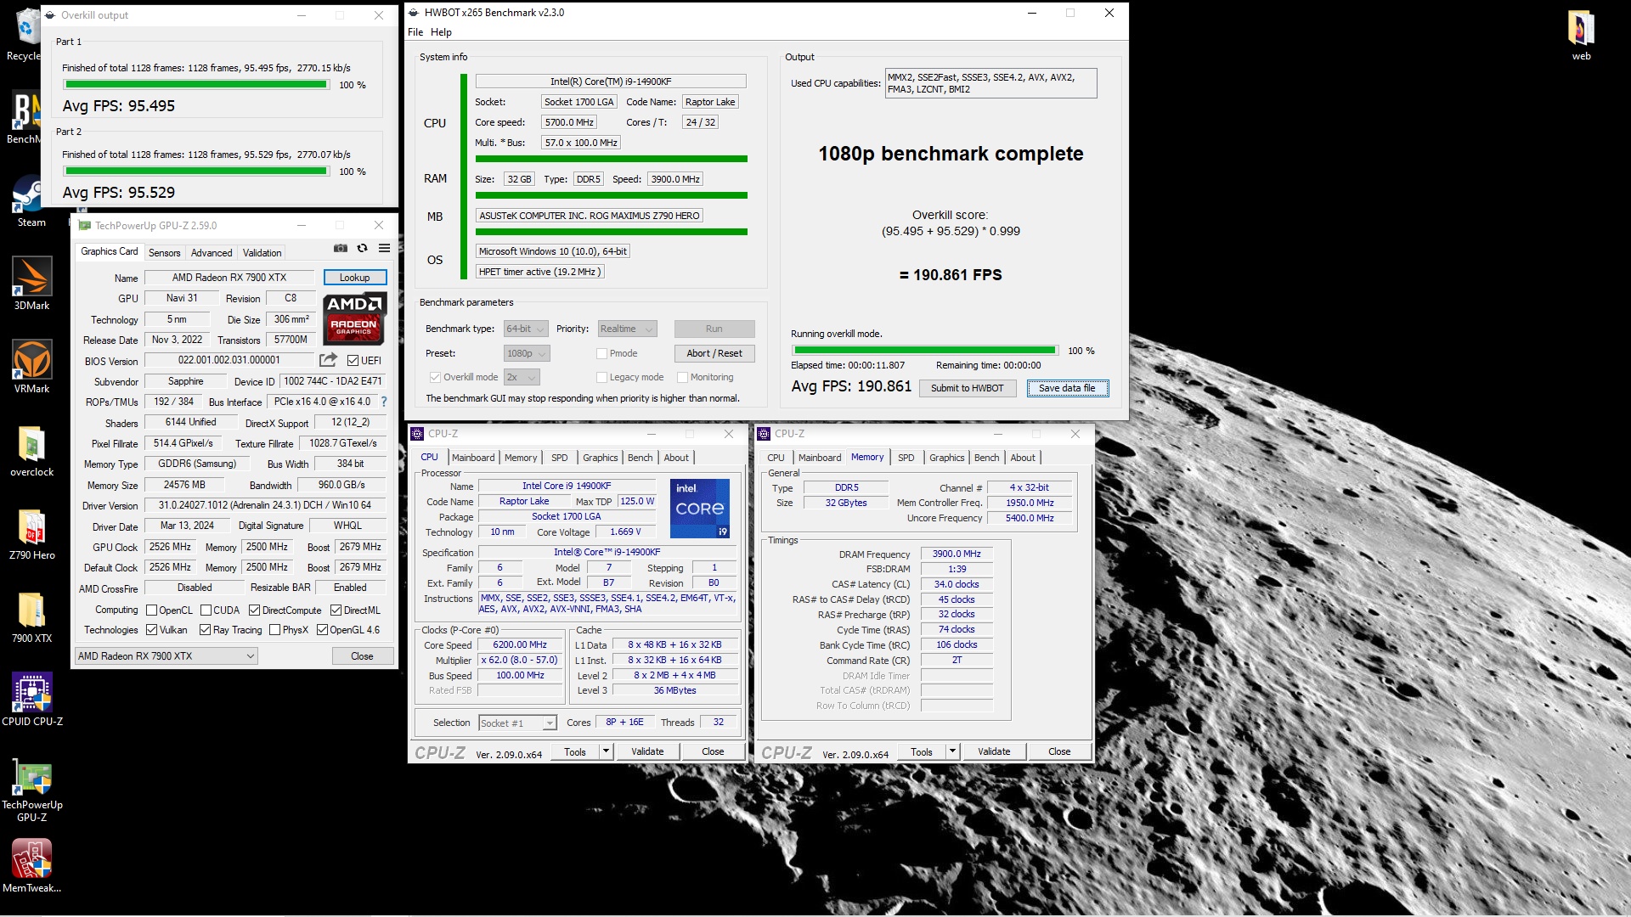Click the GPU-Z refresh icon
The height and width of the screenshot is (917, 1631).
pos(363,248)
